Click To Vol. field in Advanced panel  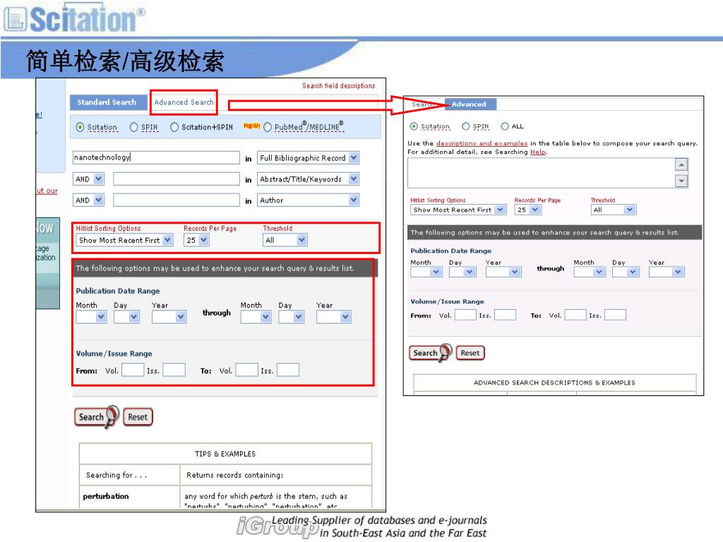coord(575,315)
